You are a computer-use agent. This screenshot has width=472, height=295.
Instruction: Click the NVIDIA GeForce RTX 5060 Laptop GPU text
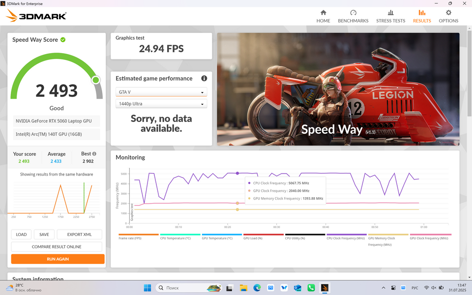tap(54, 121)
